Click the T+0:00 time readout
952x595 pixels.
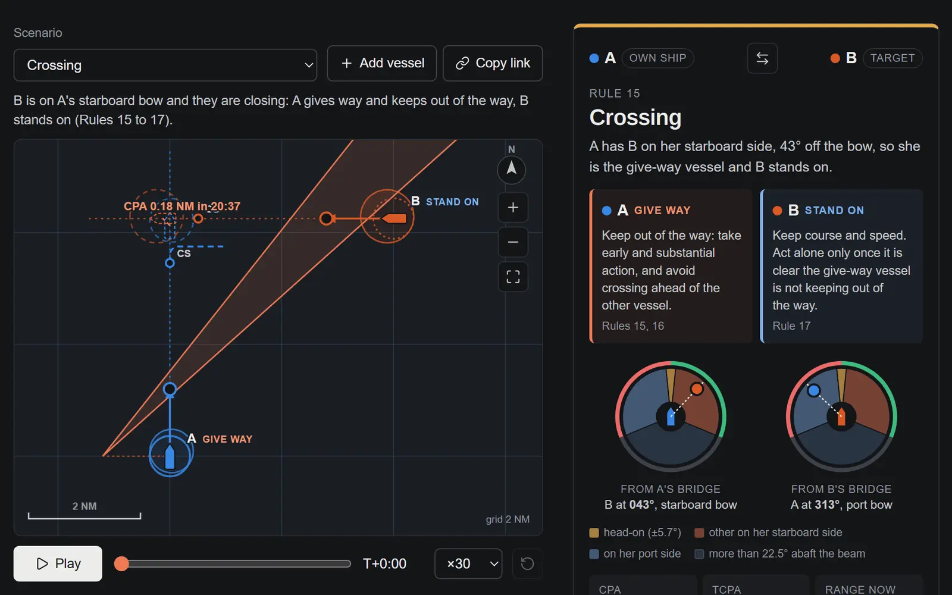384,563
